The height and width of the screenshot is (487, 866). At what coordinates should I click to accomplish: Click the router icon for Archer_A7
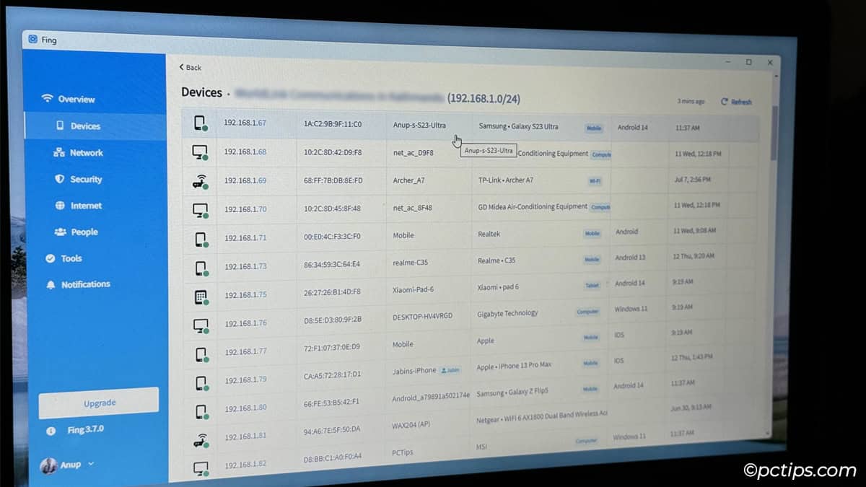201,181
